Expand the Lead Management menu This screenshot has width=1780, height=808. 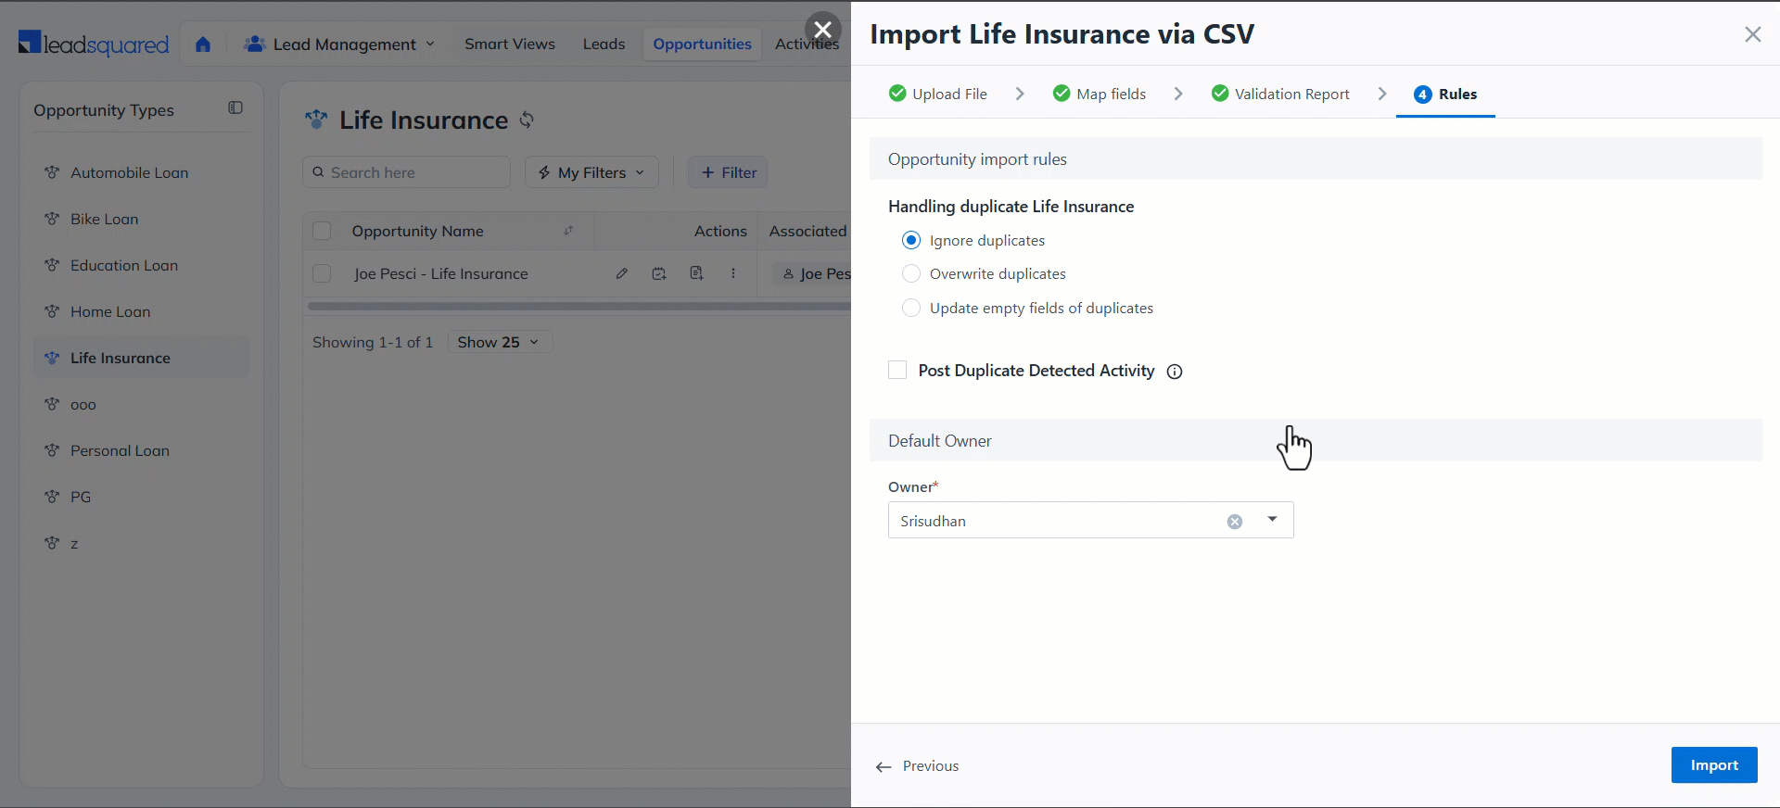[x=339, y=44]
